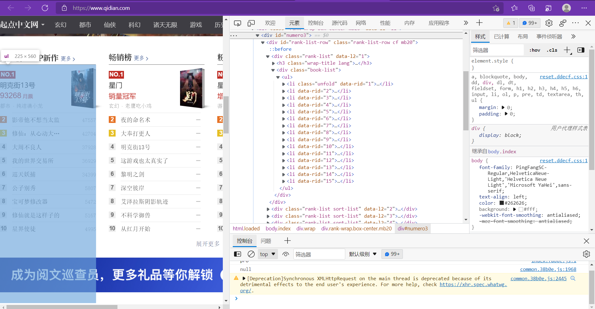Open the 99+ issues badge in DevTools toolbar
Image resolution: width=595 pixels, height=309 pixels.
[530, 23]
